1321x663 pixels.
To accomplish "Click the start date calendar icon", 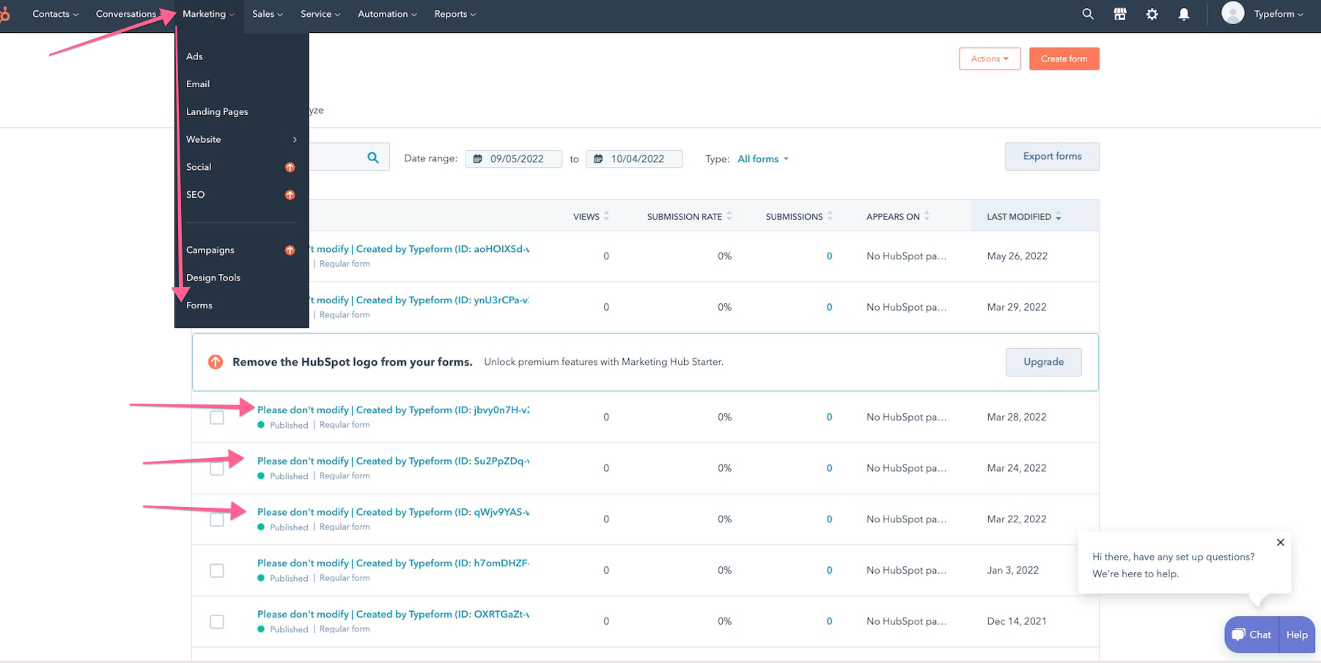I will pyautogui.click(x=477, y=159).
